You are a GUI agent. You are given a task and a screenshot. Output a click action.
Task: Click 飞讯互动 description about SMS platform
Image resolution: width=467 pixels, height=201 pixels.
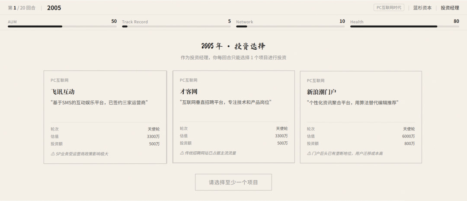tap(99, 102)
